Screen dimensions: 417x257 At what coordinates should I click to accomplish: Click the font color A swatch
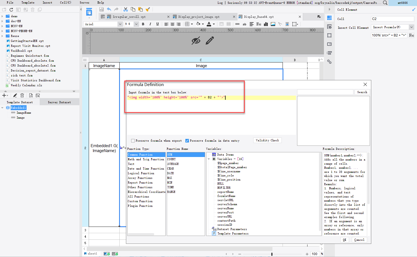click(x=209, y=24)
